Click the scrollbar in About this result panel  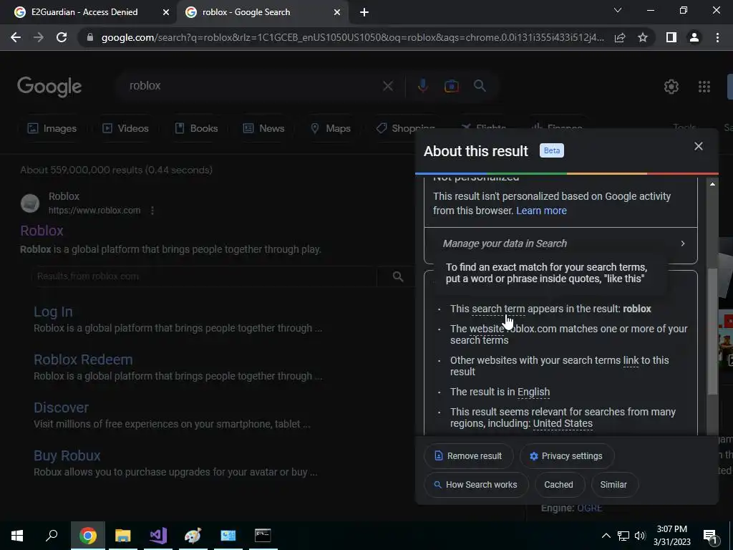click(712, 332)
